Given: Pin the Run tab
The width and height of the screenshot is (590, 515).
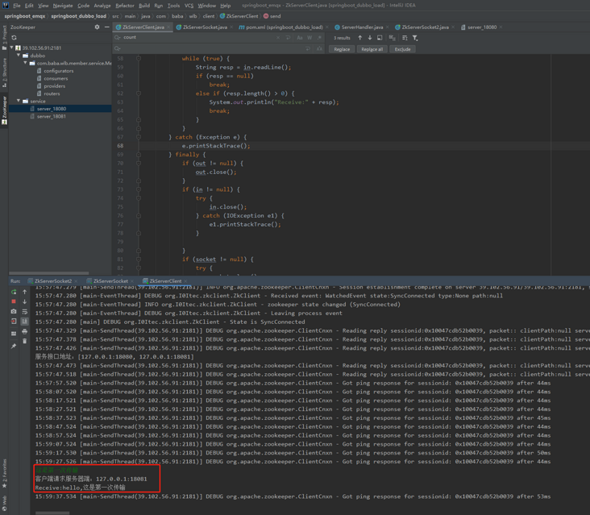Looking at the screenshot, I should click(x=14, y=346).
